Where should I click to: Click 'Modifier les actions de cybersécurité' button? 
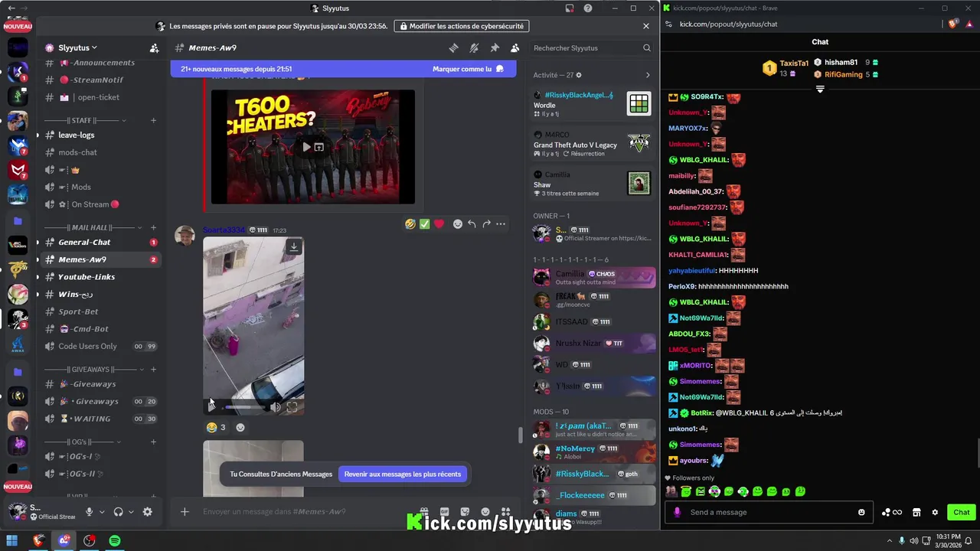pyautogui.click(x=462, y=26)
